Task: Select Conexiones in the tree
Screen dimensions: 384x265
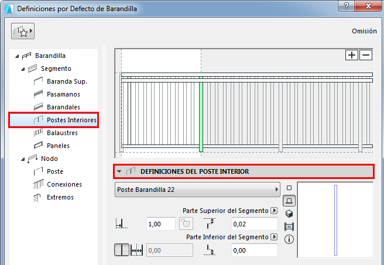Action: click(x=64, y=184)
